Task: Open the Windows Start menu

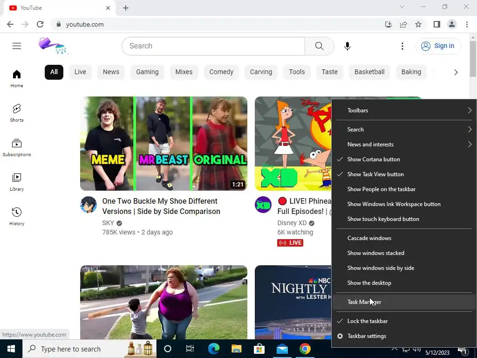Action: (x=11, y=349)
